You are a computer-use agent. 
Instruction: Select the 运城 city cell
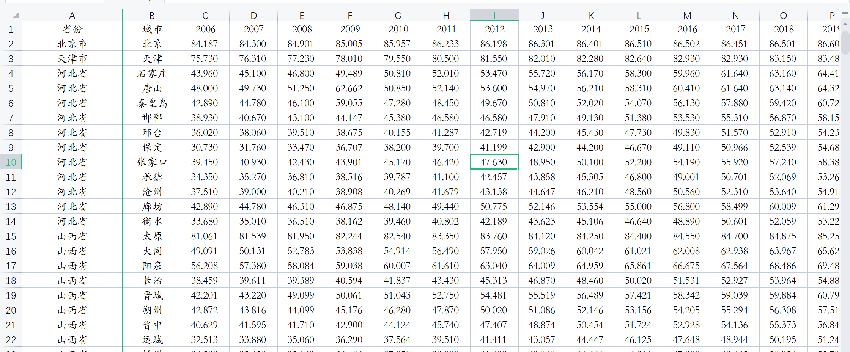click(x=152, y=340)
